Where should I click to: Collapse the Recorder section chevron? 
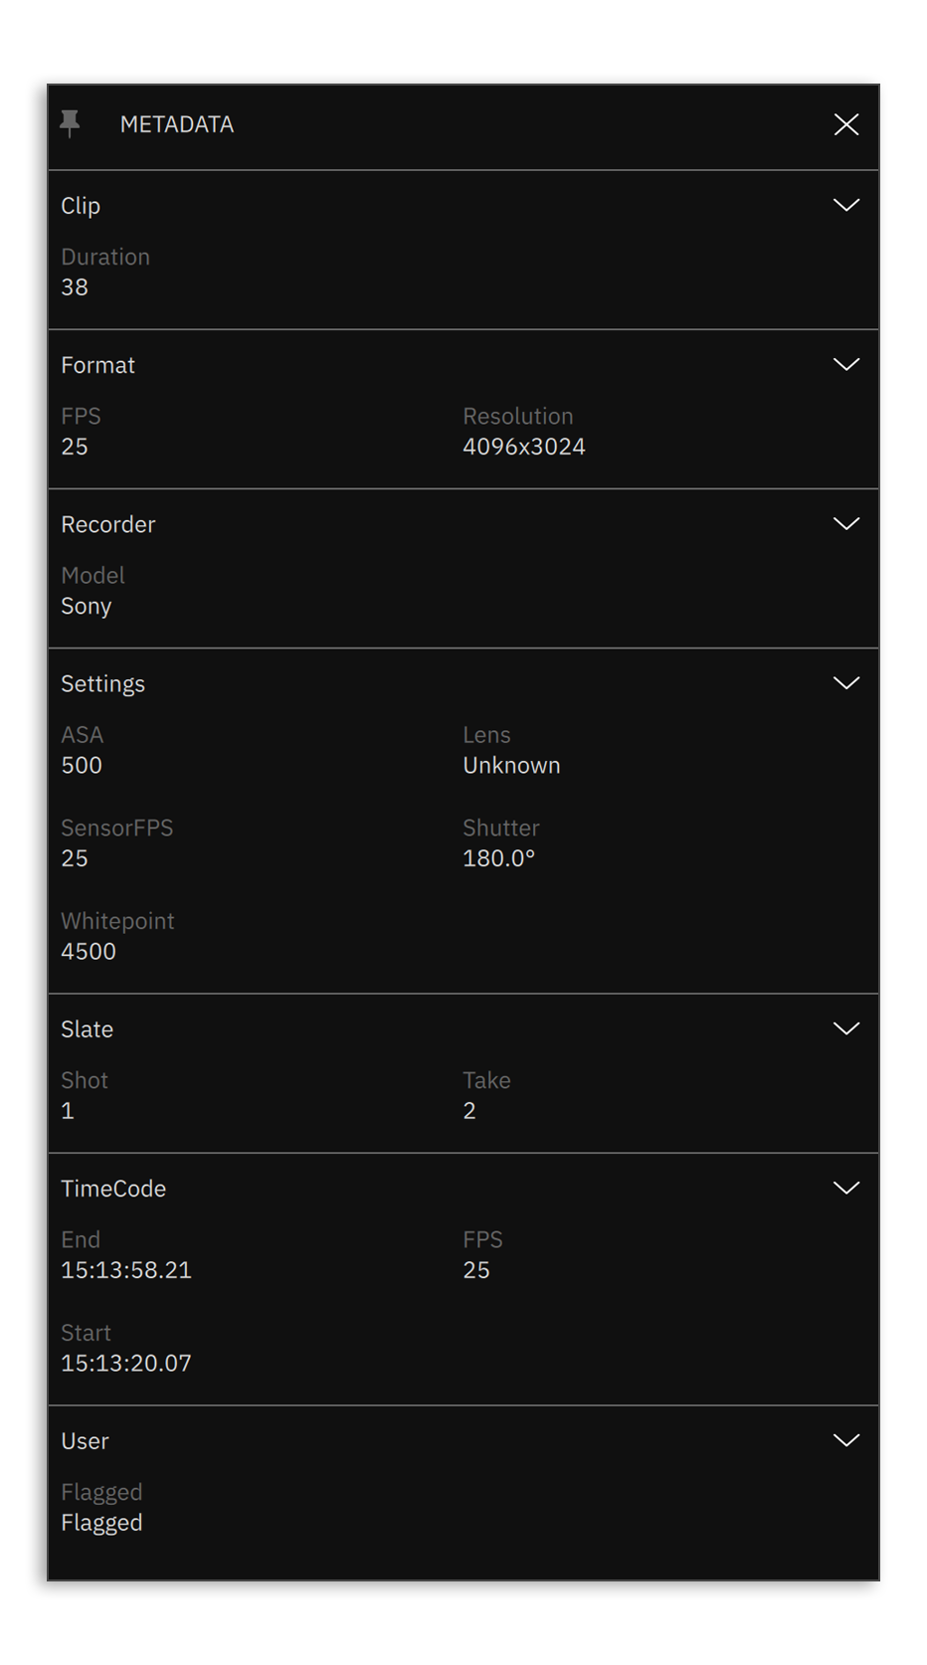[x=845, y=524]
